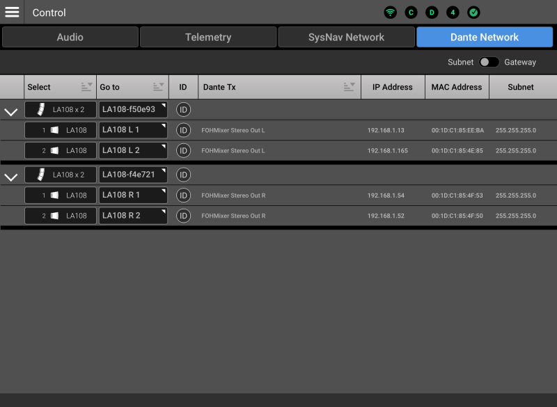Go to device LA108 R 1
The width and height of the screenshot is (557, 407).
point(133,195)
